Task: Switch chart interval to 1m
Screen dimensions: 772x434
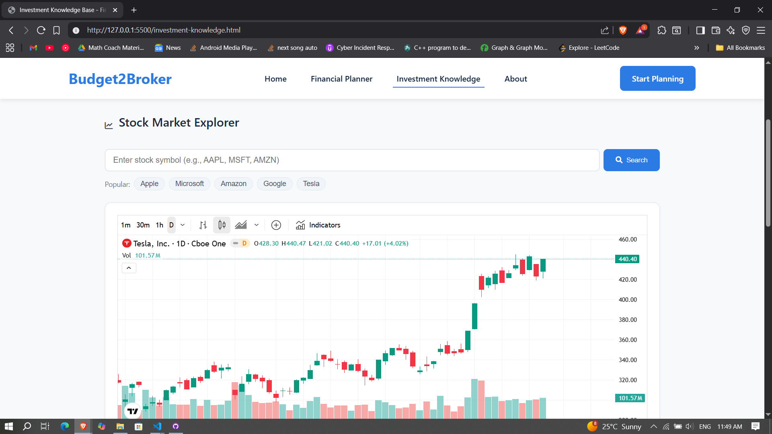Action: pyautogui.click(x=126, y=225)
